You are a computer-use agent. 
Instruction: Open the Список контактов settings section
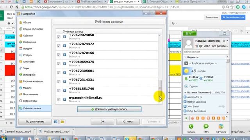(33, 29)
